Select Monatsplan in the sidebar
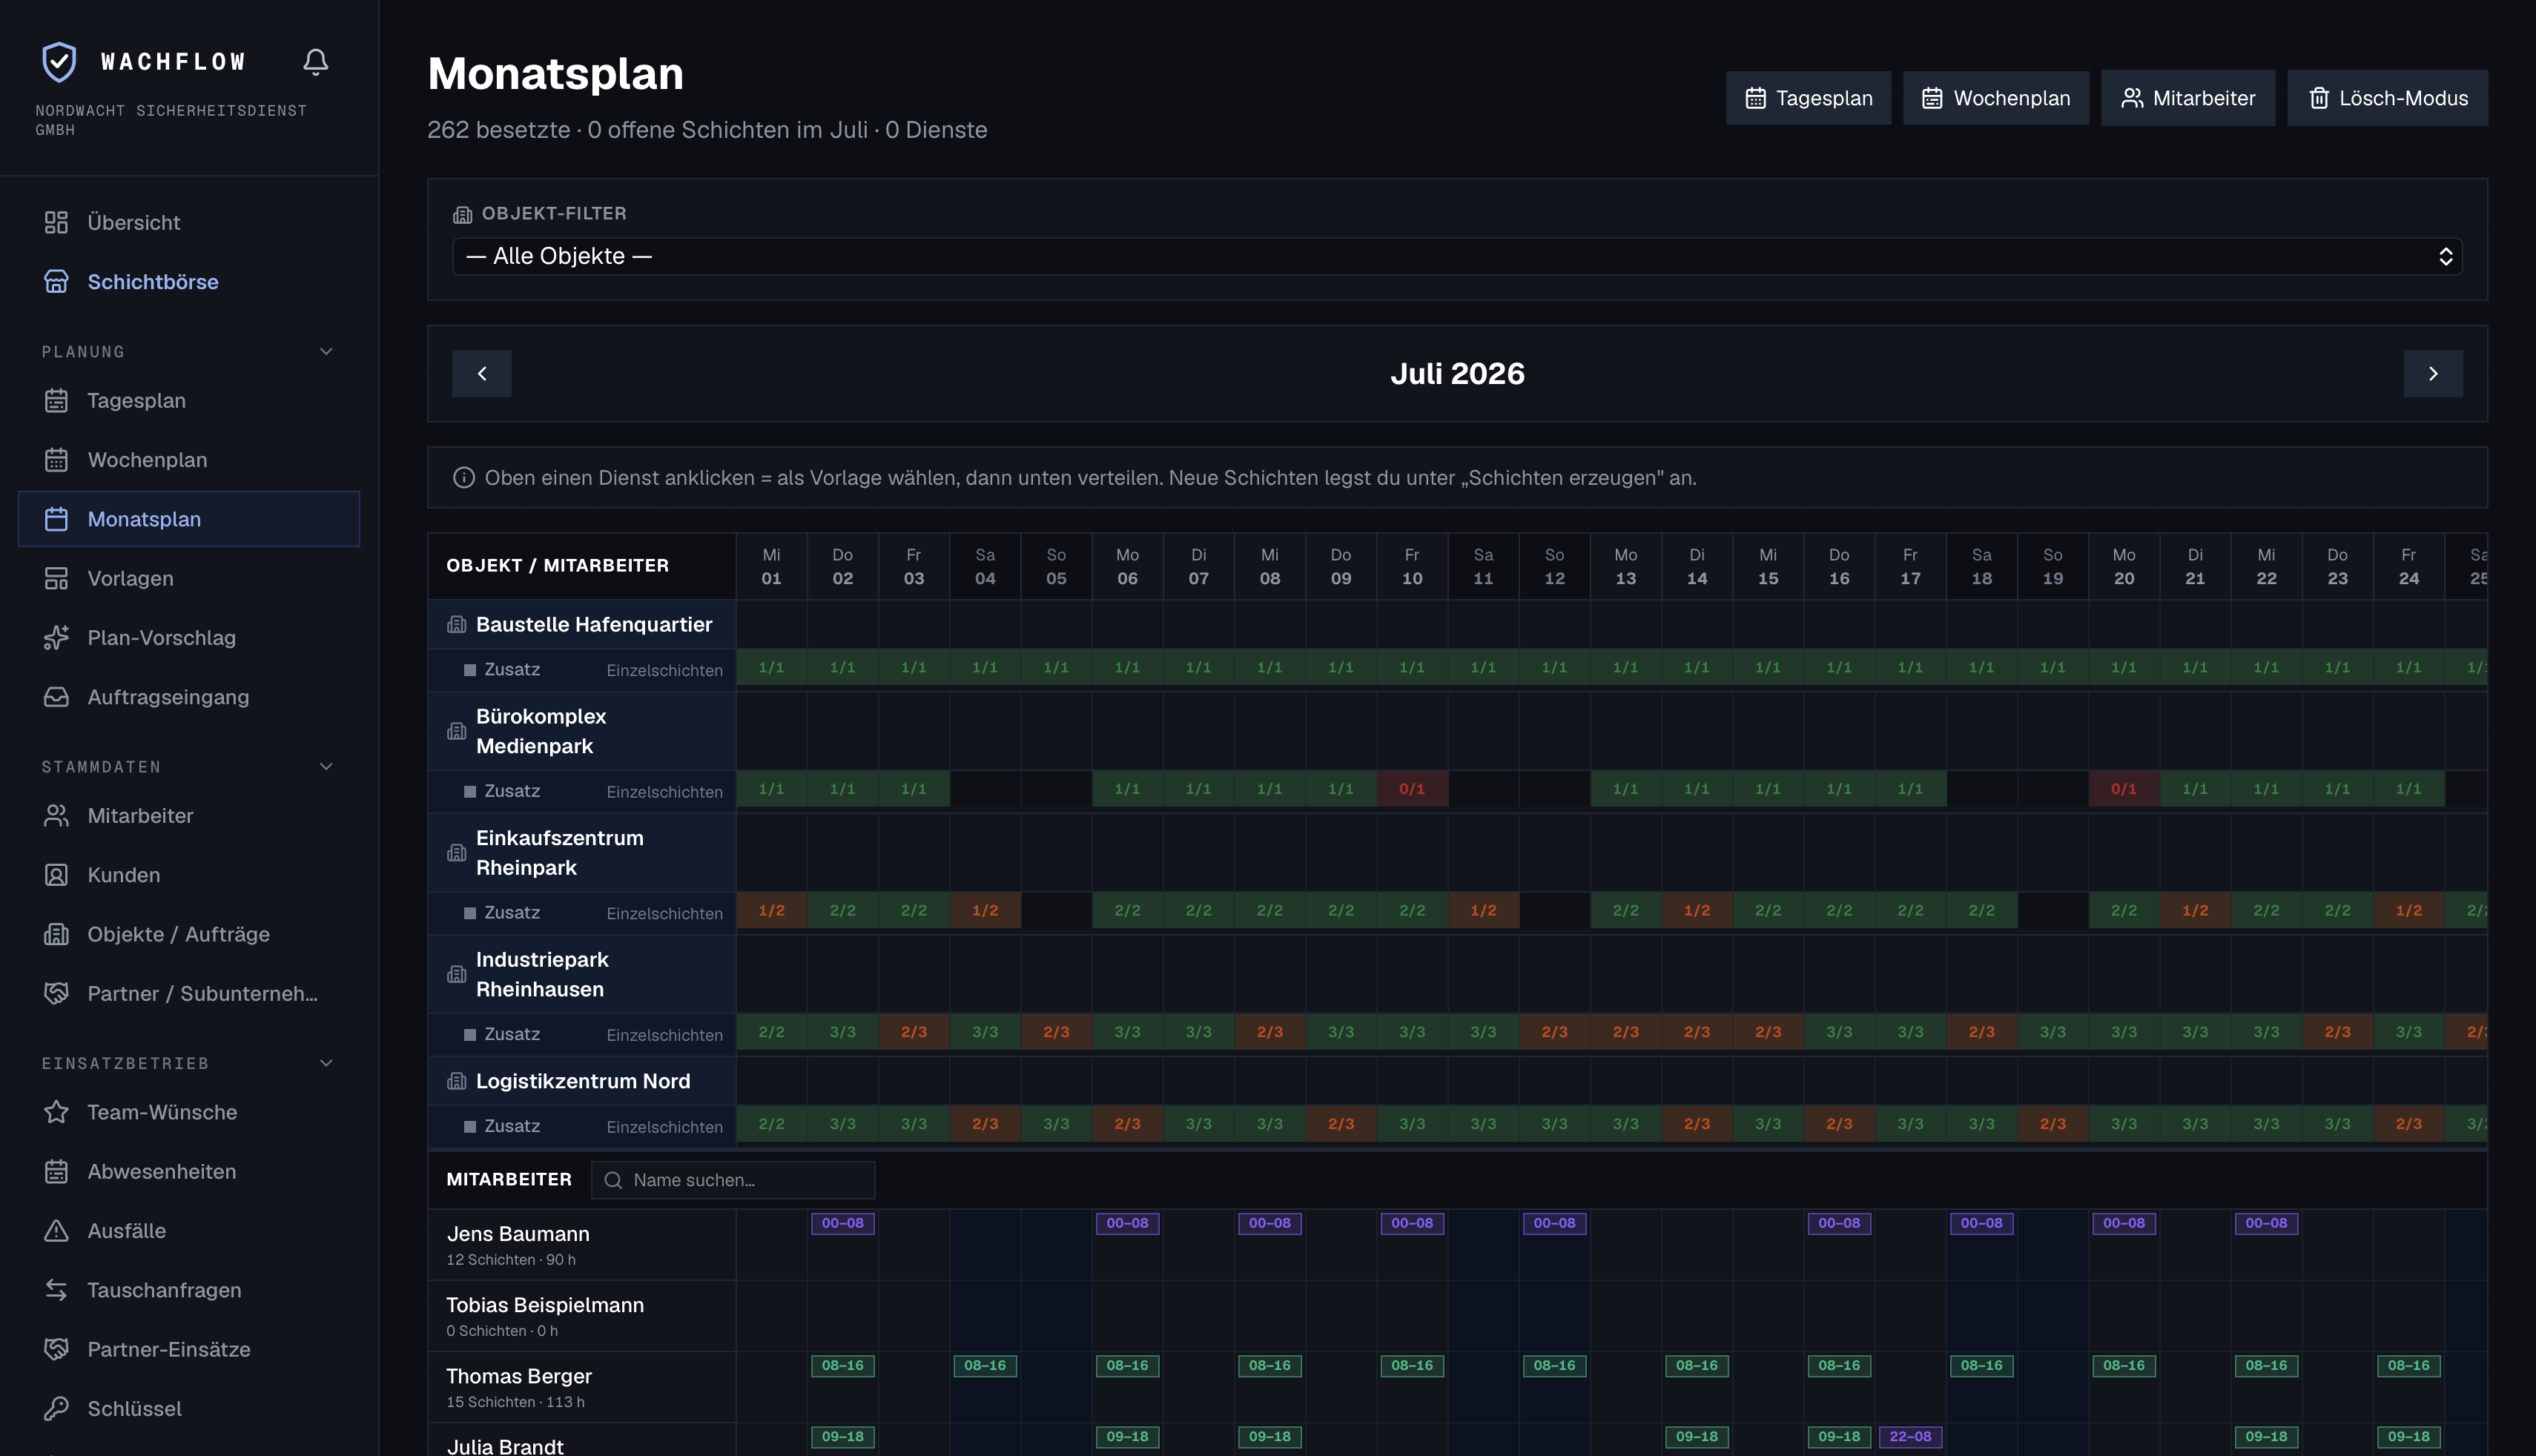This screenshot has height=1456, width=2536. tap(189, 519)
